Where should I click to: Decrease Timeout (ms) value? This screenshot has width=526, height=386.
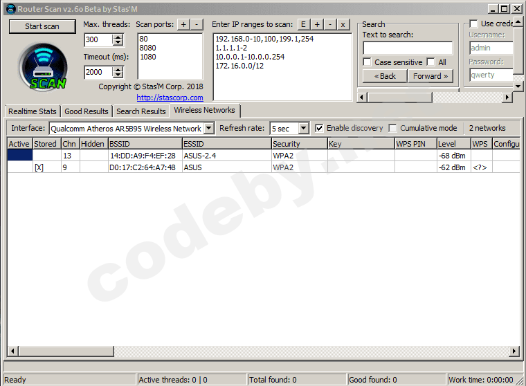[118, 75]
